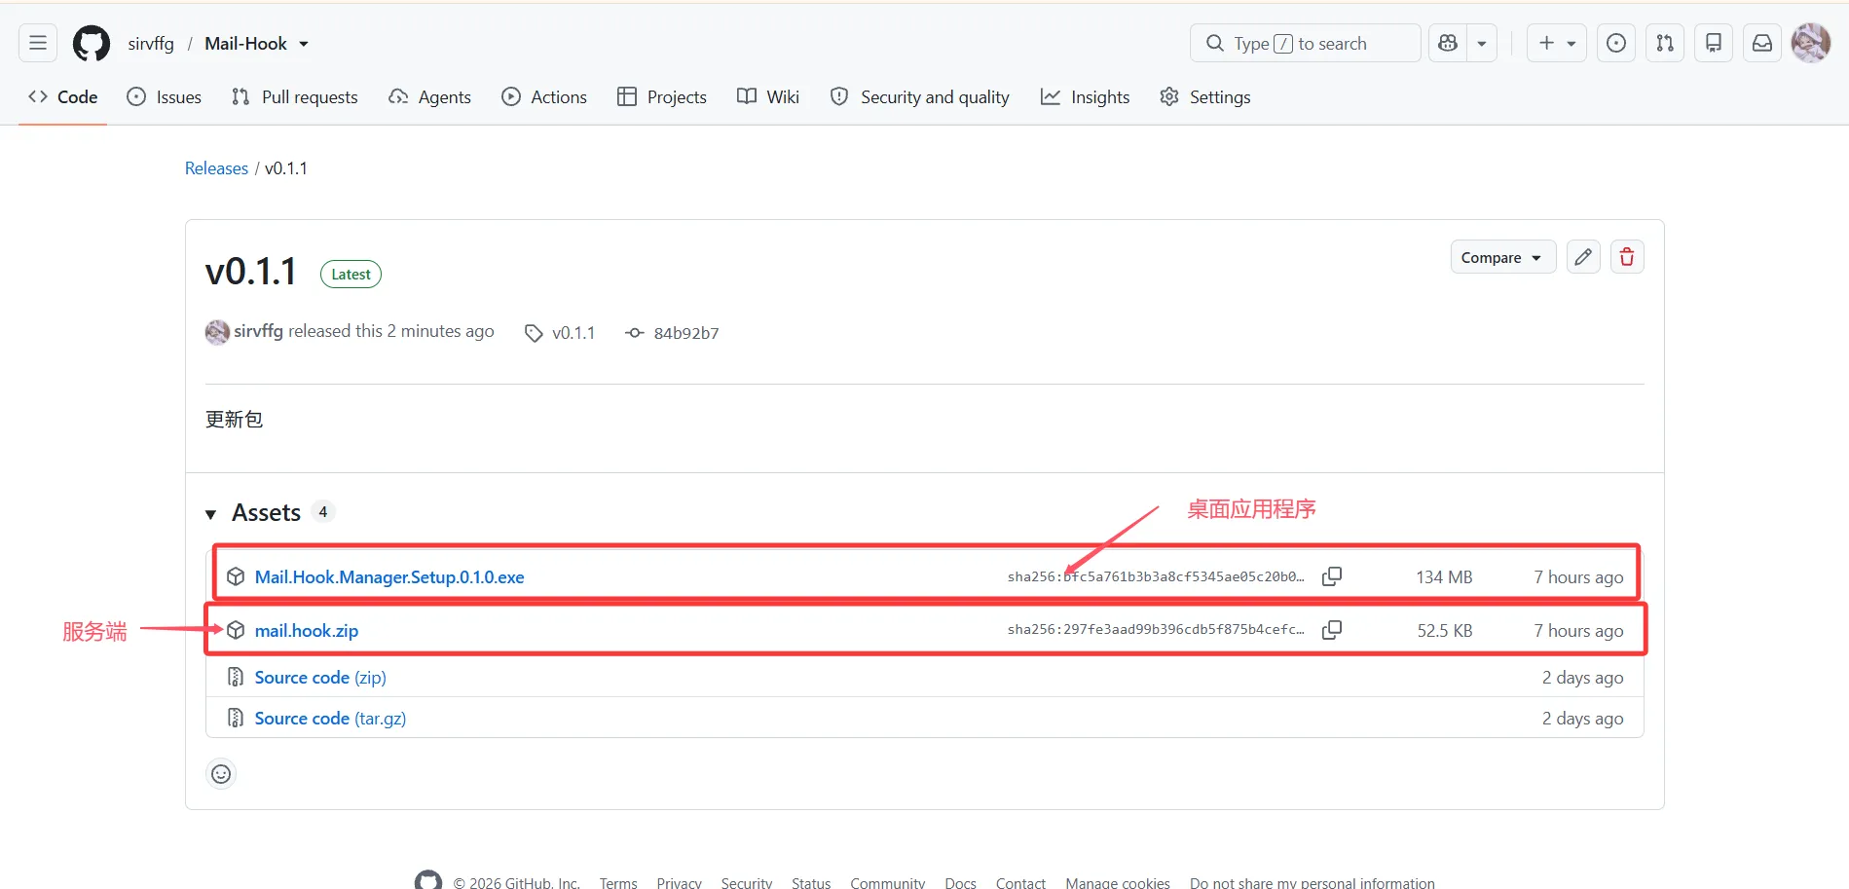Open the create new plus dropdown

[1557, 43]
